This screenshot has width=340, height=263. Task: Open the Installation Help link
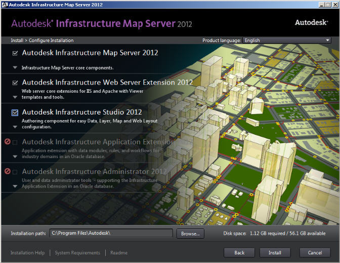pyautogui.click(x=27, y=253)
